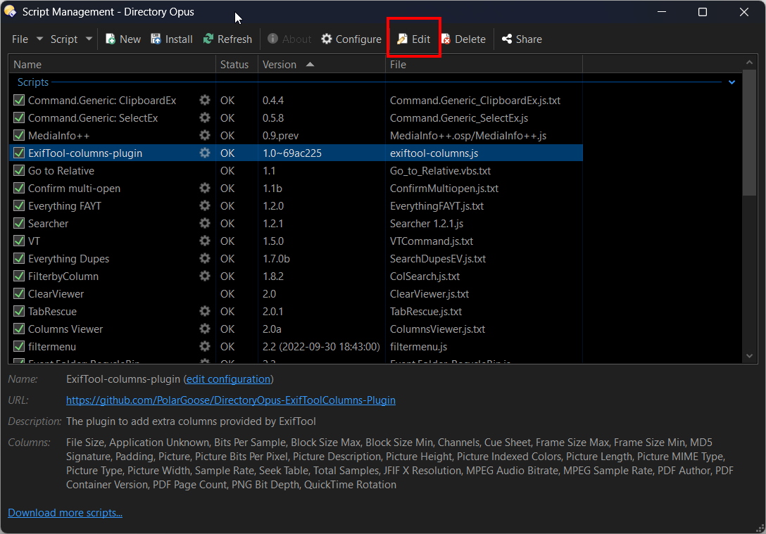This screenshot has height=534, width=766.
Task: Toggle the Searcher script checkbox
Action: pyautogui.click(x=19, y=223)
